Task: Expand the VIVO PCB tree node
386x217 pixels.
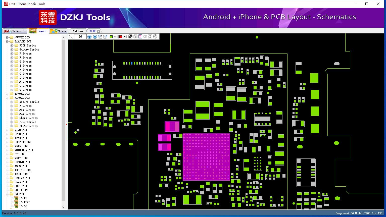Action: tap(7, 130)
